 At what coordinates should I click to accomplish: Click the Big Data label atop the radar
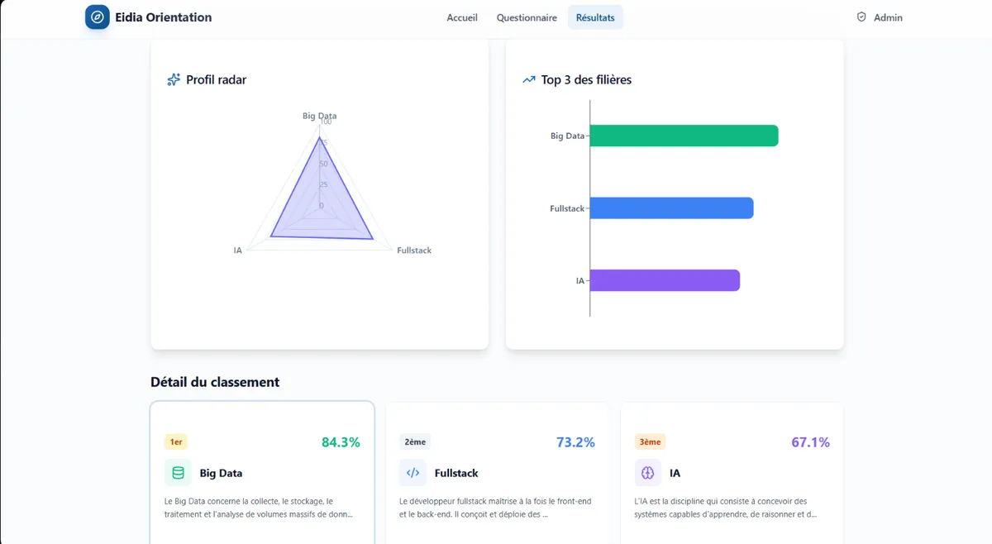tap(320, 116)
